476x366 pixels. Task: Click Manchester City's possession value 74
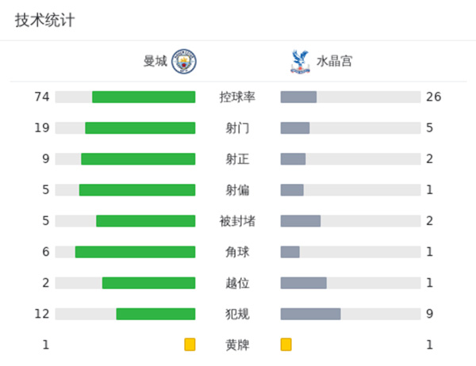click(42, 97)
